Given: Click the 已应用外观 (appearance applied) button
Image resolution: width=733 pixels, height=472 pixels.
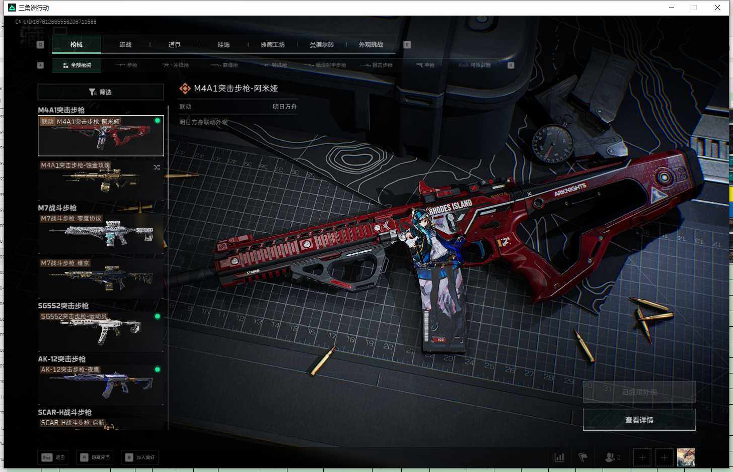Looking at the screenshot, I should click(x=639, y=392).
